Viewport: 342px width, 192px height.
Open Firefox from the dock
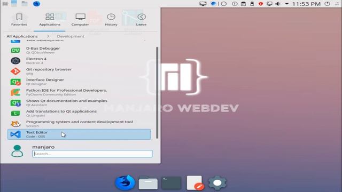(125, 182)
